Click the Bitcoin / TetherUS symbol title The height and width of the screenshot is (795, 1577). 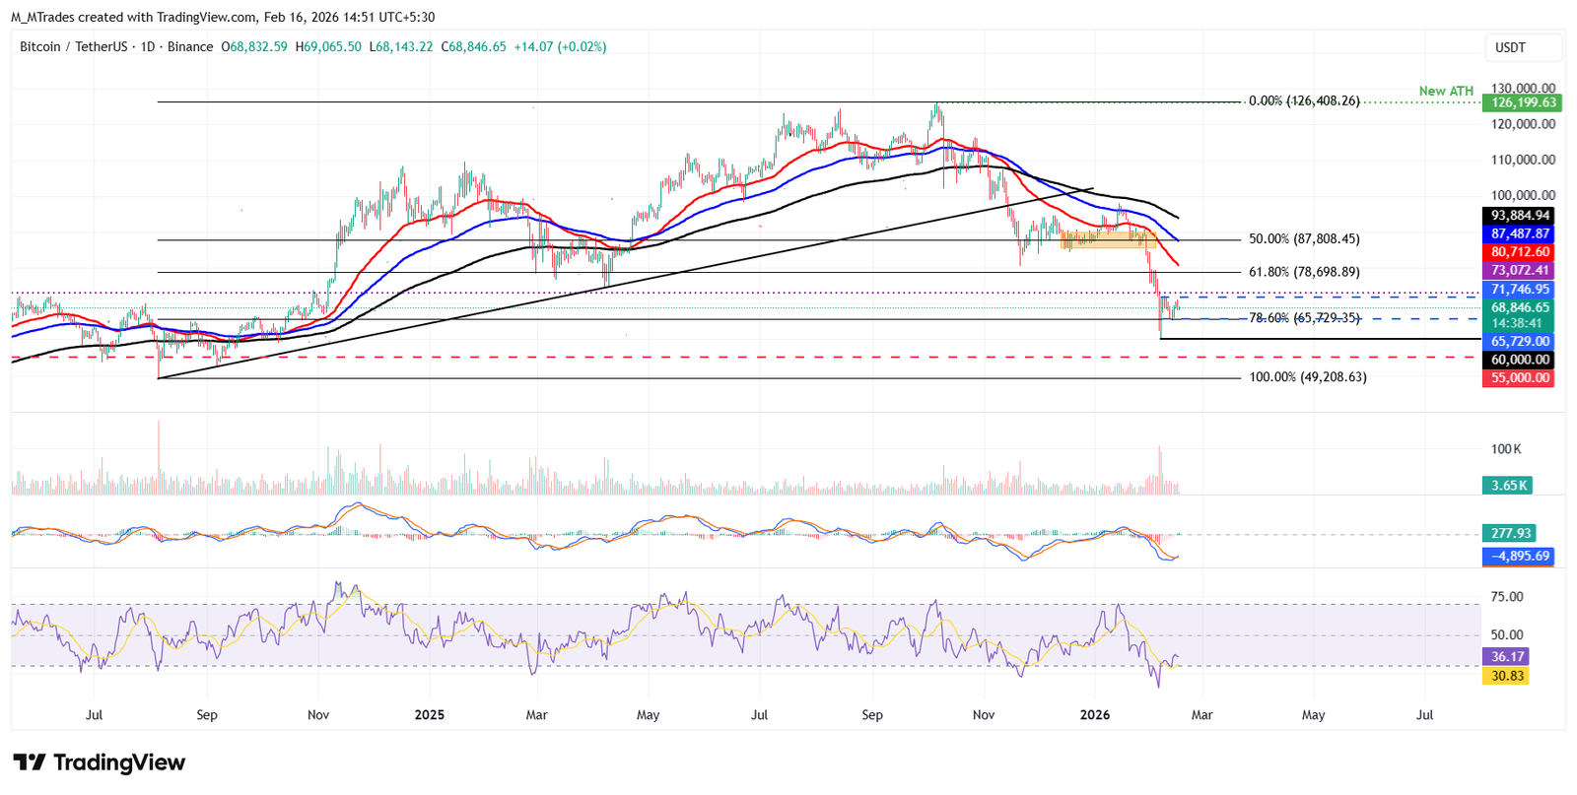click(x=73, y=47)
